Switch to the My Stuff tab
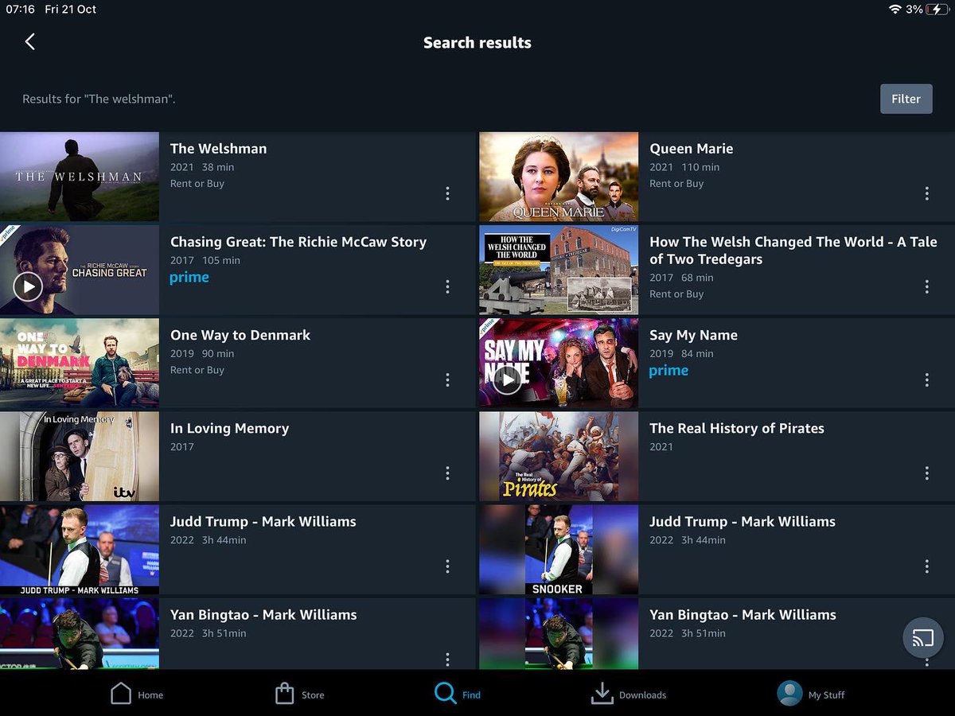Screen dimensions: 955x716 coord(811,694)
